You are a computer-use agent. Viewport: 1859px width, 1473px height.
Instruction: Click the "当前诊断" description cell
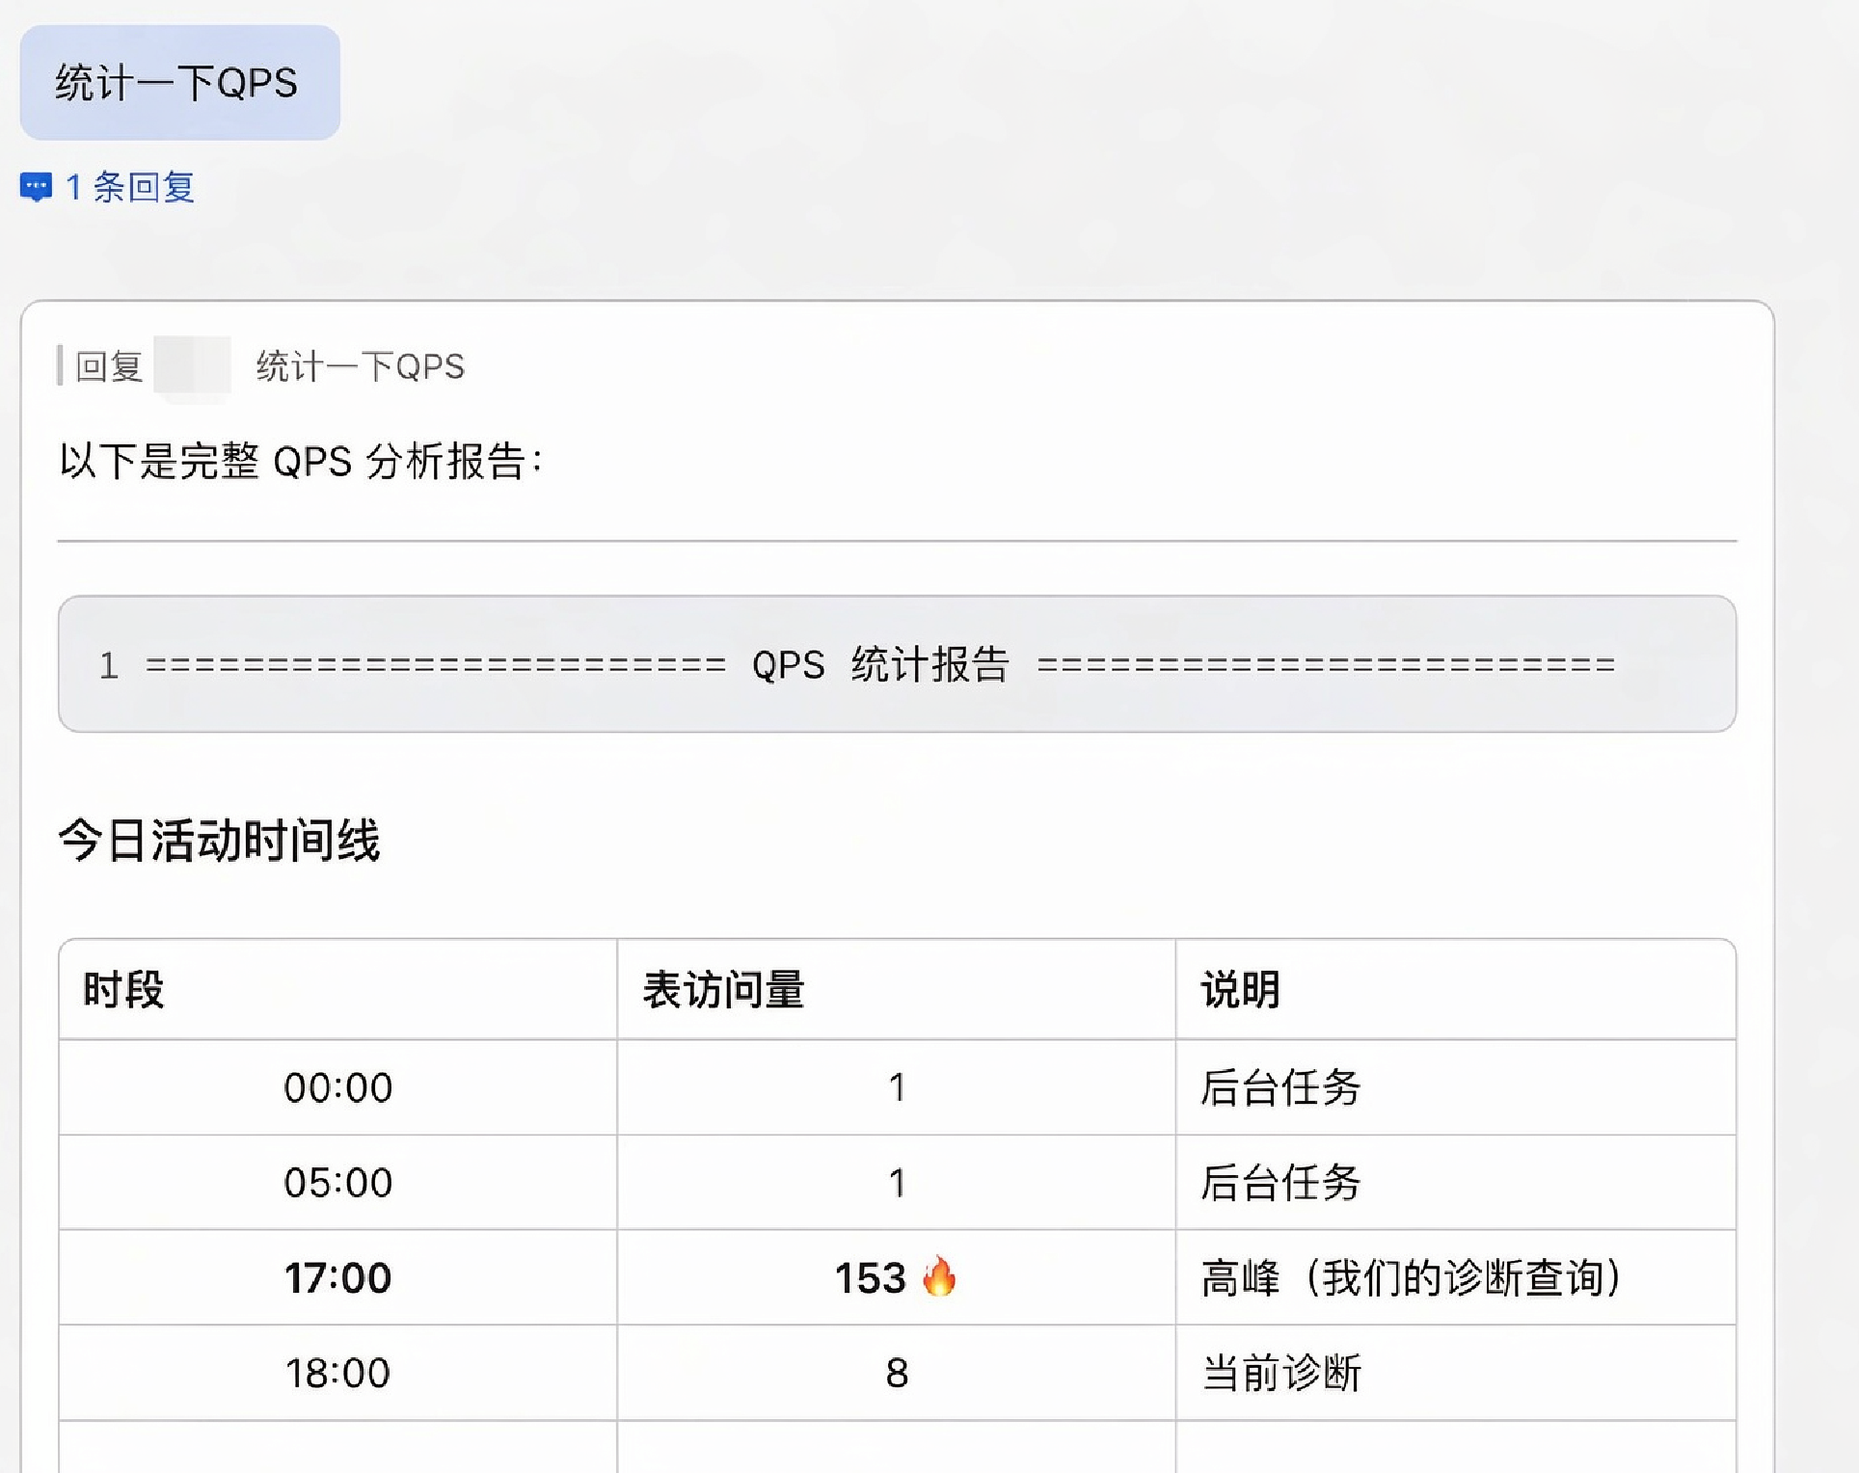tap(1456, 1373)
